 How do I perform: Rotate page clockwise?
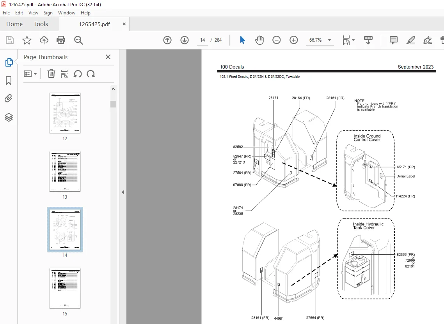(91, 74)
